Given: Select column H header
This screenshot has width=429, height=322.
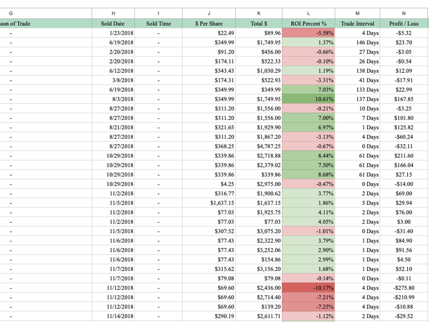Looking at the screenshot, I should 113,13.
